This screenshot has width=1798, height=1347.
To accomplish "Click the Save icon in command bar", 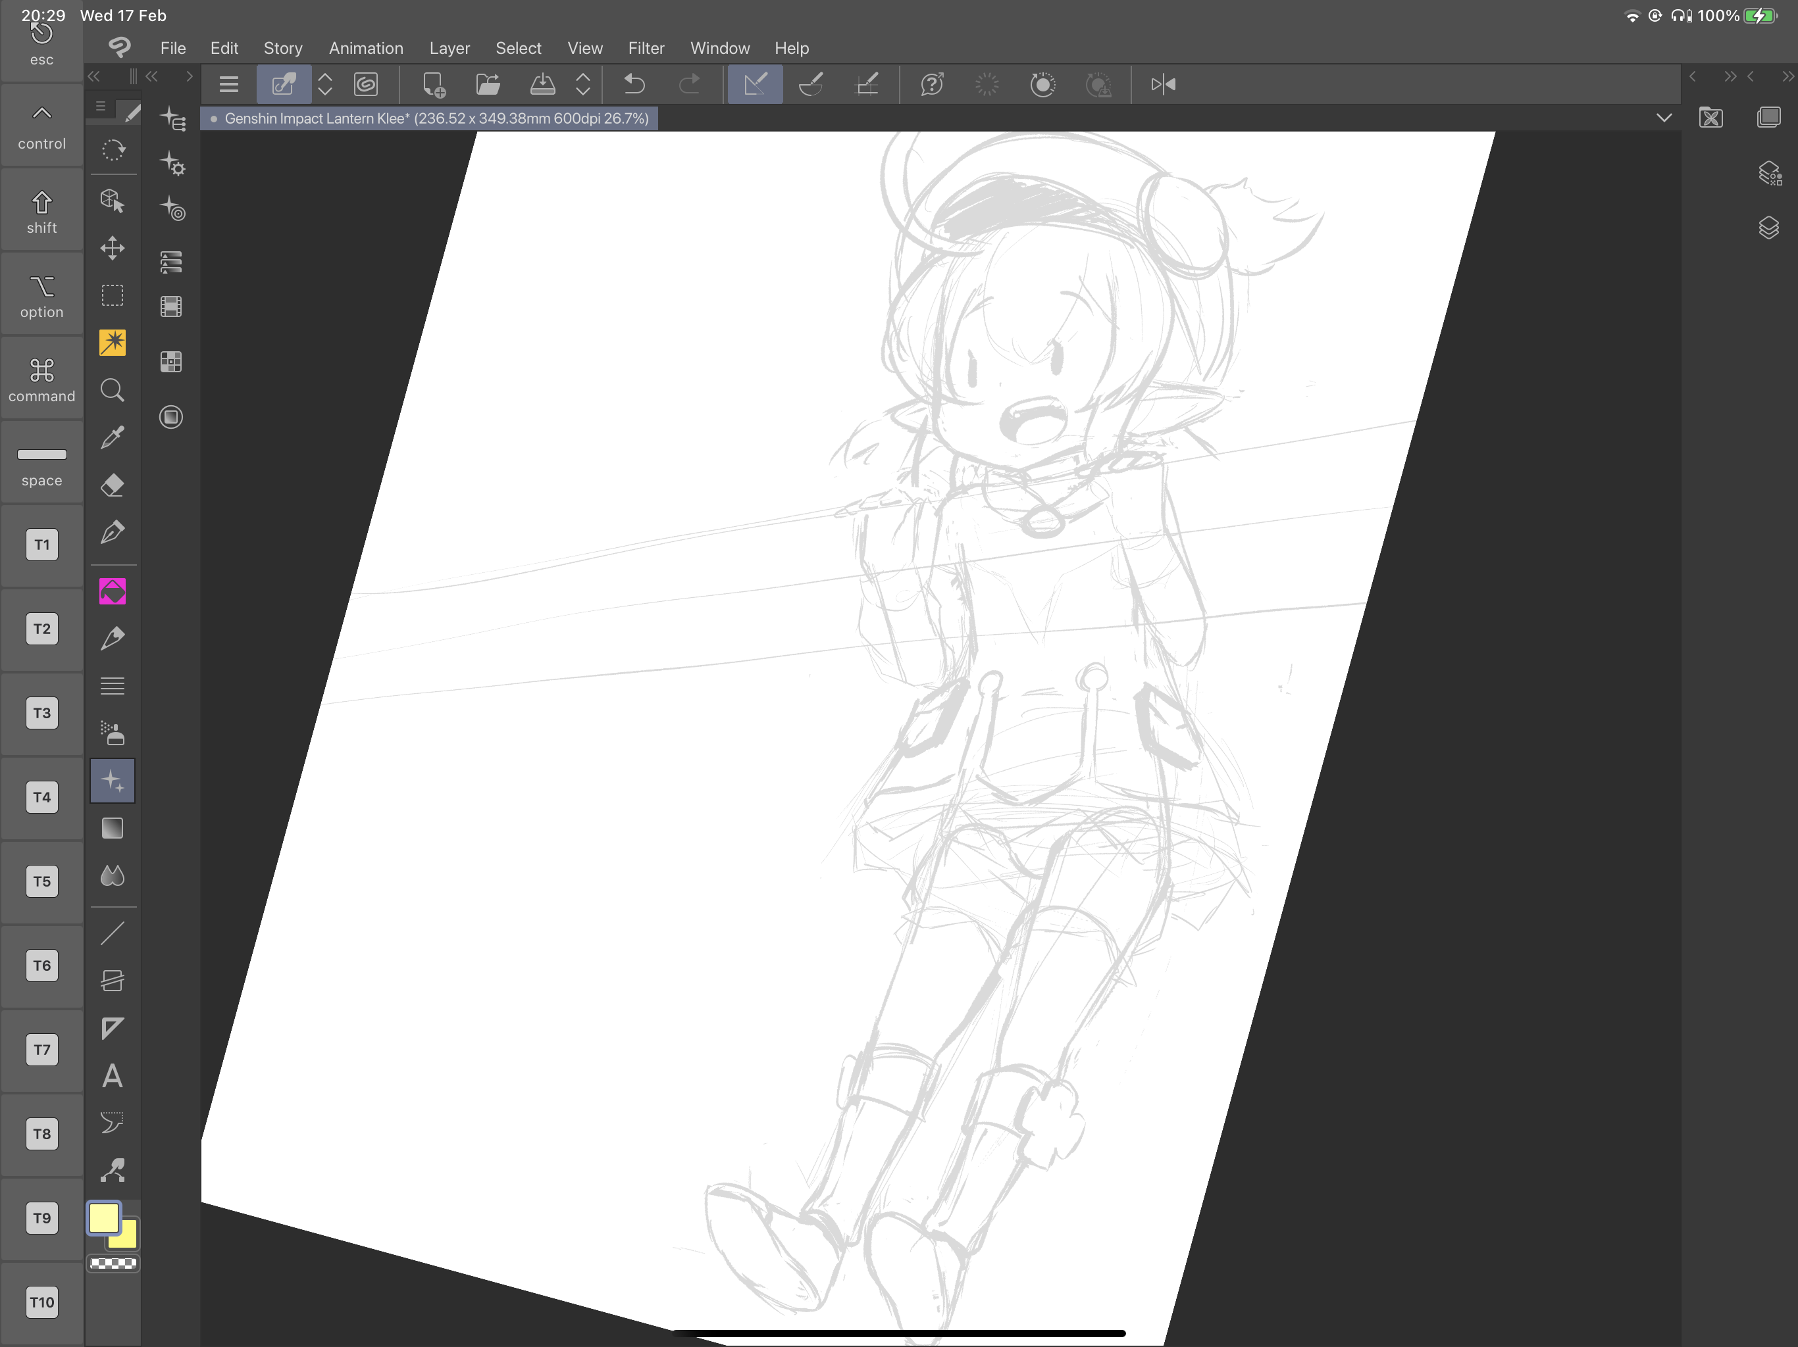I will (x=542, y=84).
